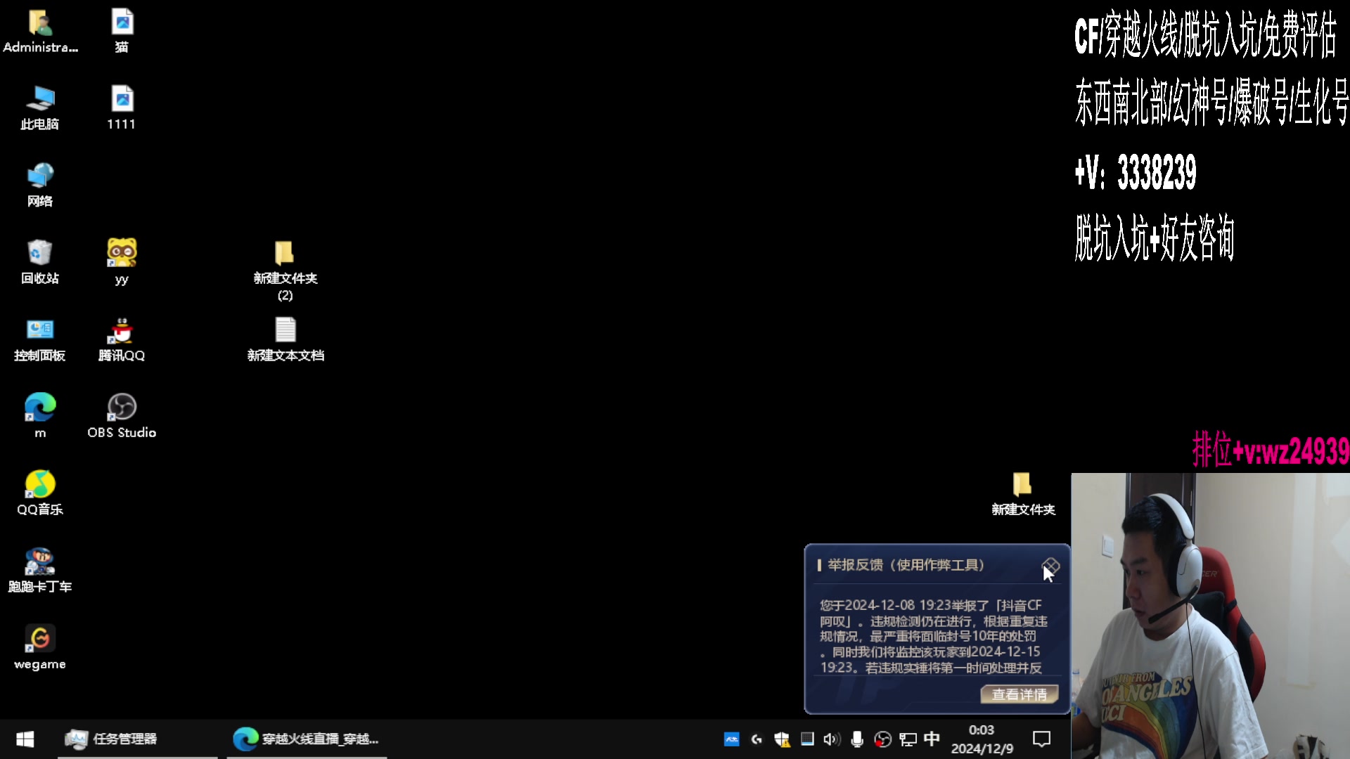Click the microphone tray icon
This screenshot has height=759, width=1350.
(857, 739)
